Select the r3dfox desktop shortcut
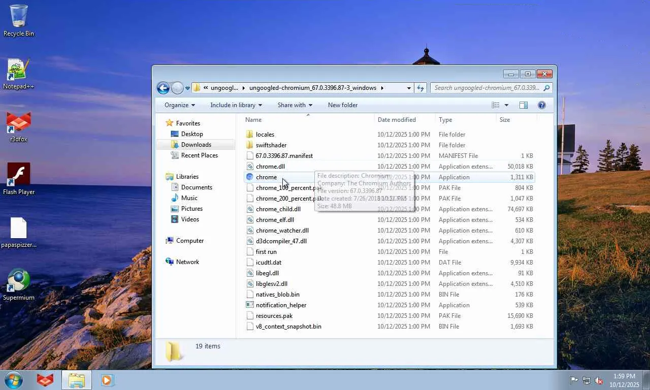Viewport: 650px width, 390px height. pos(19,127)
